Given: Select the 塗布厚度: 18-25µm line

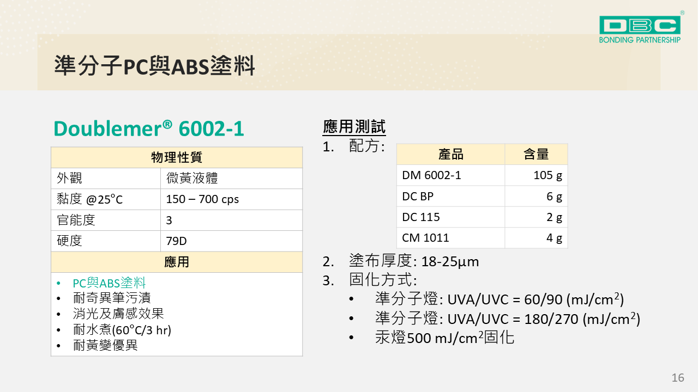Looking at the screenshot, I should point(413,261).
